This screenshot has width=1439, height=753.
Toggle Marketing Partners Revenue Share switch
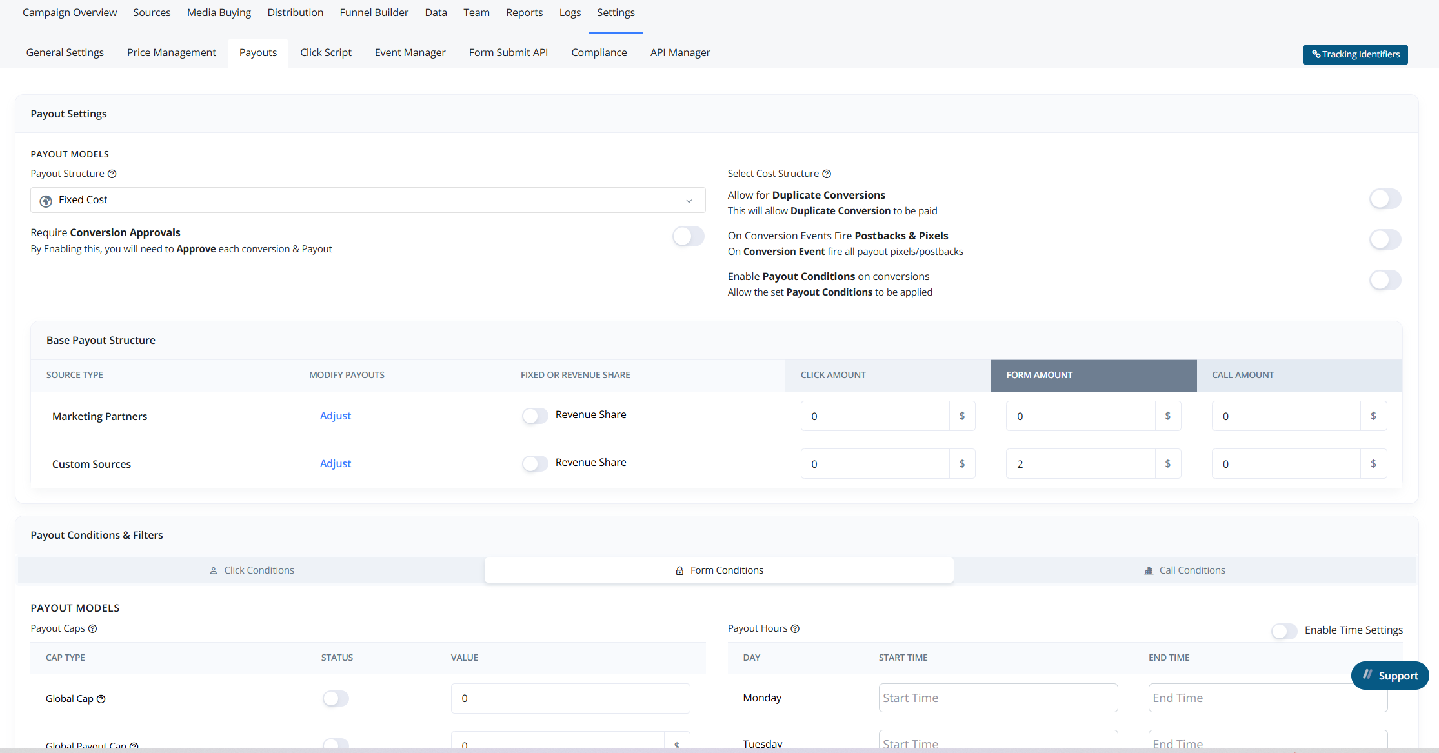point(535,416)
